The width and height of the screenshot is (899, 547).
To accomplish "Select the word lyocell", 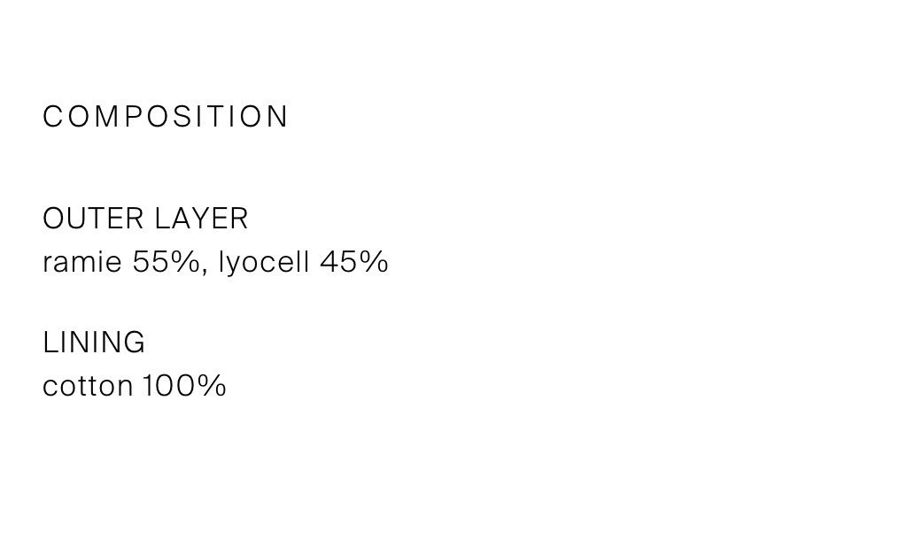I will click(x=264, y=264).
